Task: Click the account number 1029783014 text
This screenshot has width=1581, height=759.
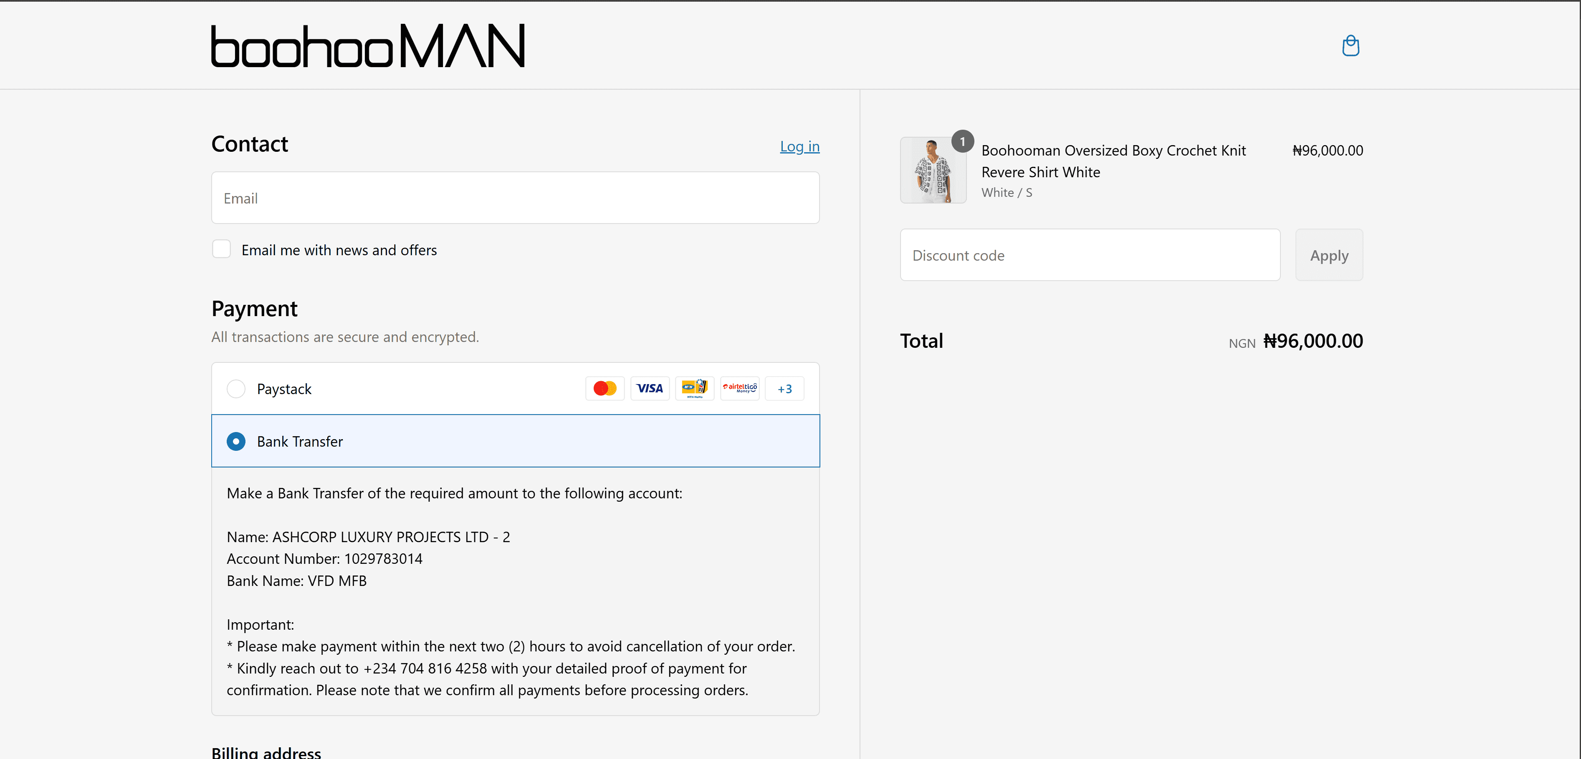Action: 383,558
